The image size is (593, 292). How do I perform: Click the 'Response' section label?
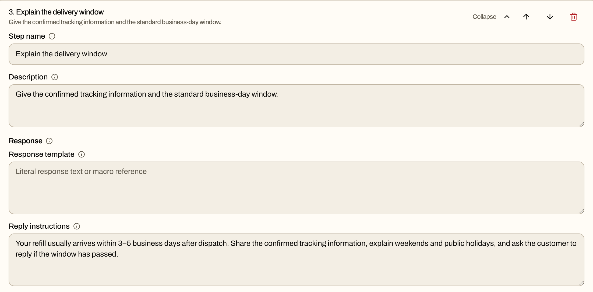26,141
